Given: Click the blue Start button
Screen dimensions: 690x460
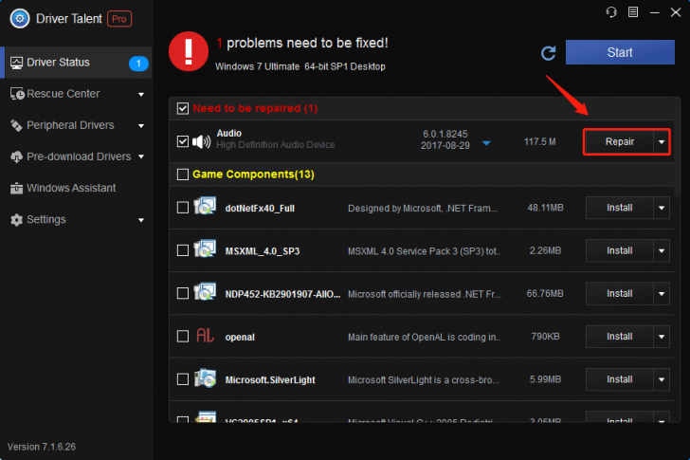Looking at the screenshot, I should tap(620, 52).
